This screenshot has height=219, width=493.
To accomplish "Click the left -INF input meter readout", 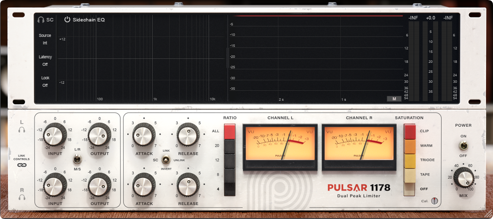I will coord(413,18).
